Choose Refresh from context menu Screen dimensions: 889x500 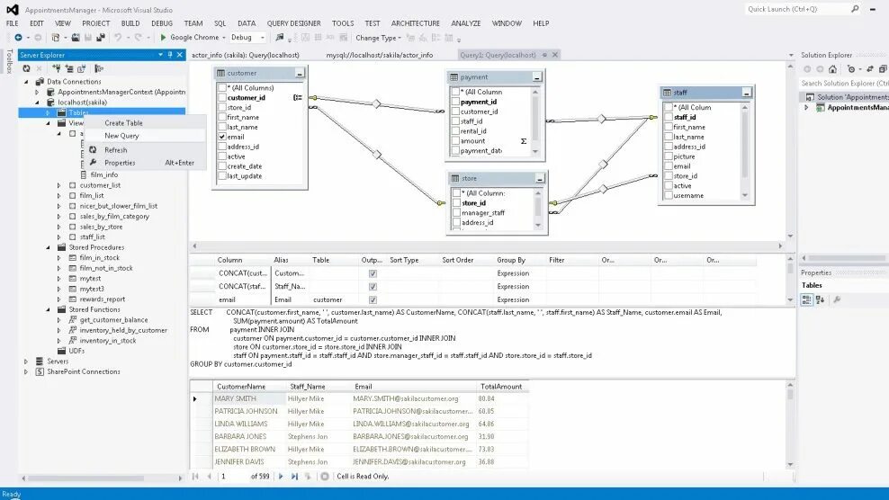click(146, 150)
